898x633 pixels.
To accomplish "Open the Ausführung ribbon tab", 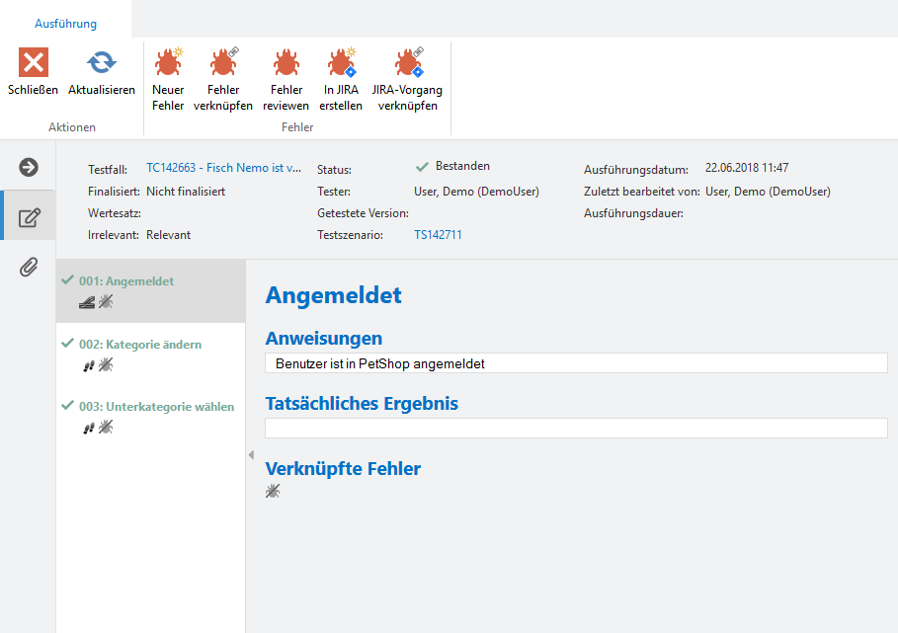I will pyautogui.click(x=66, y=22).
